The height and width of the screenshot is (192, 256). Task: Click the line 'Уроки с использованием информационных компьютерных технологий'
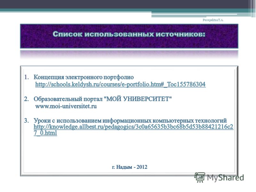coord(130,121)
